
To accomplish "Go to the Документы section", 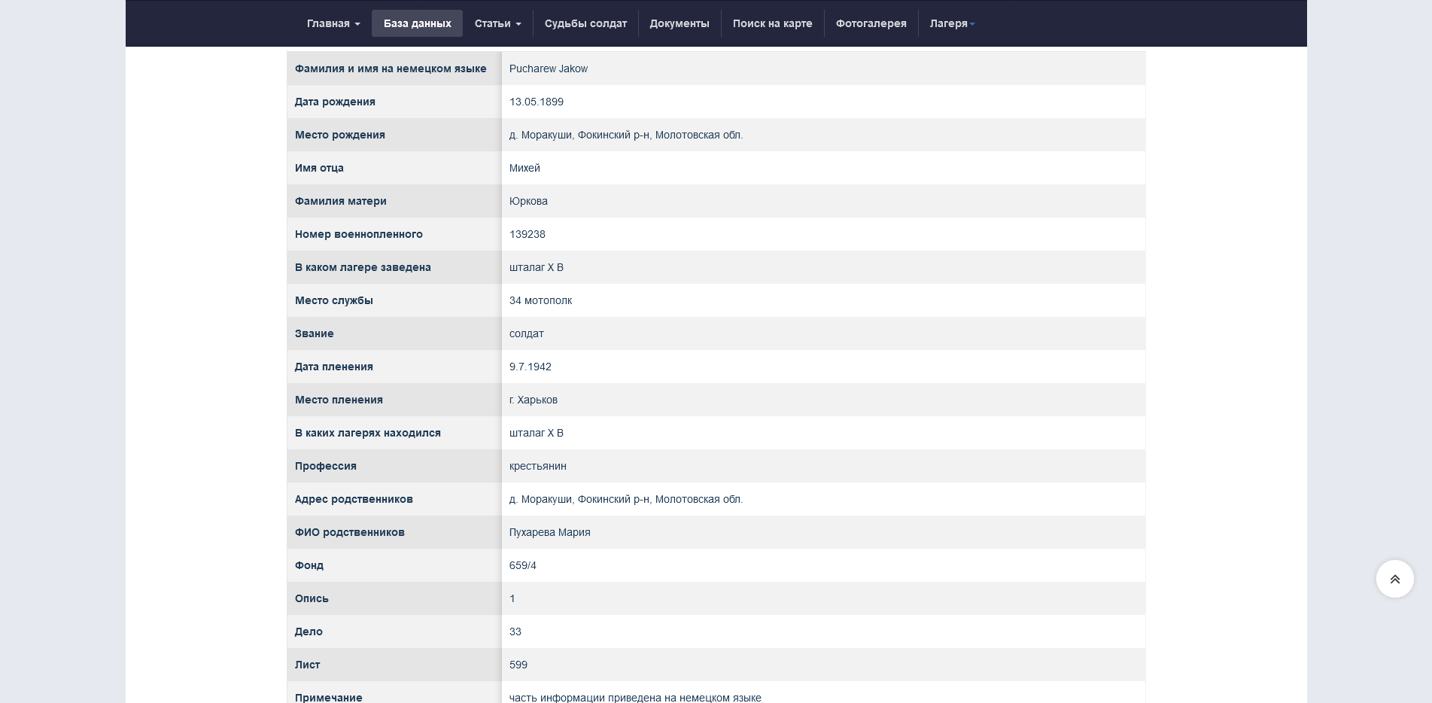I will tap(679, 23).
